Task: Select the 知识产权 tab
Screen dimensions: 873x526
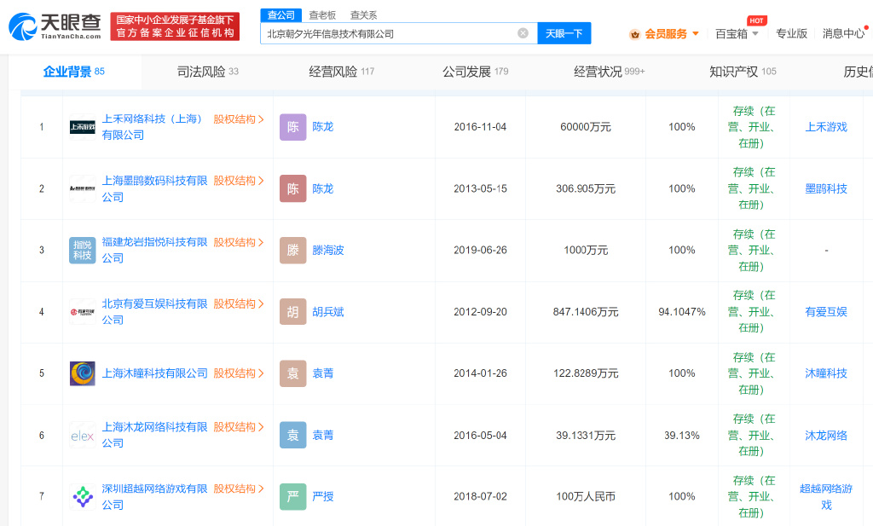Action: tap(743, 72)
